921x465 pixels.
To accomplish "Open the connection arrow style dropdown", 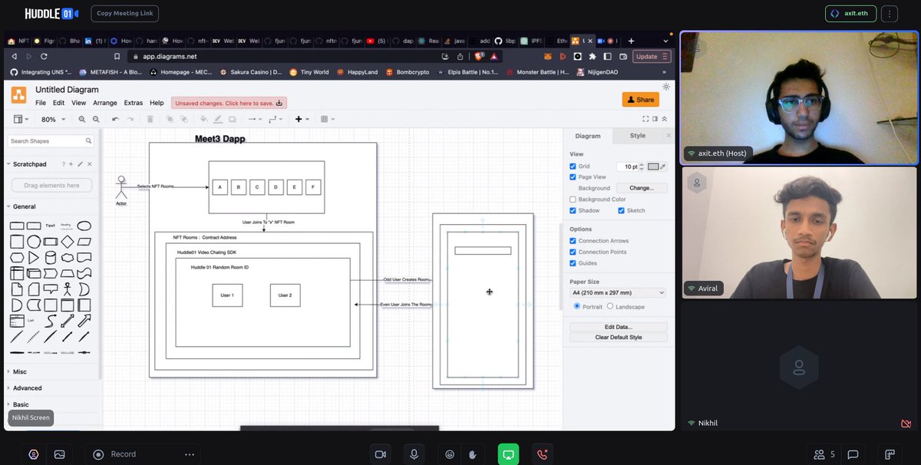I will click(x=254, y=119).
